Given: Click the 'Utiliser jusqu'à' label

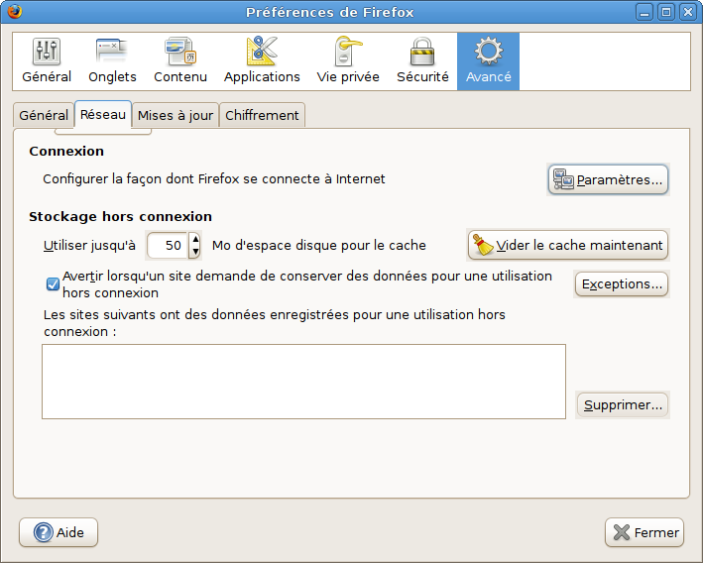Looking at the screenshot, I should (89, 245).
